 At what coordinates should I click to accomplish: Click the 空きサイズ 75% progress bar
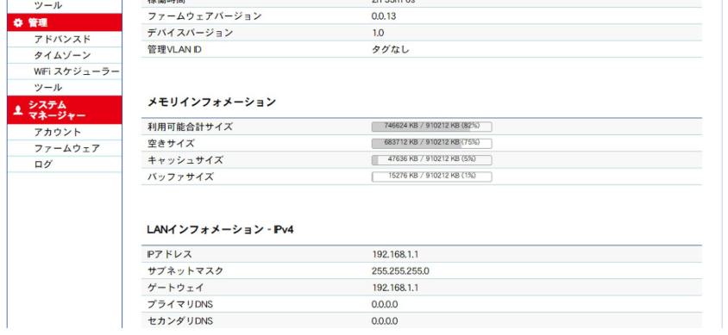[432, 143]
